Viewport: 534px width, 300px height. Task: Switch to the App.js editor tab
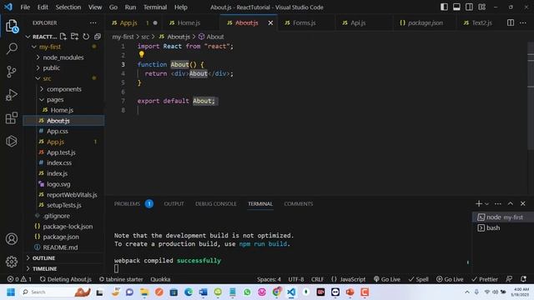[x=128, y=22]
